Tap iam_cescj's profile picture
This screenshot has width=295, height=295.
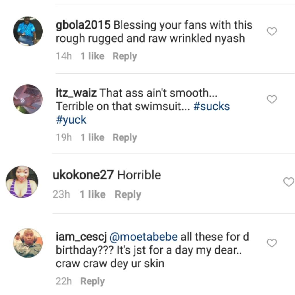click(x=28, y=243)
